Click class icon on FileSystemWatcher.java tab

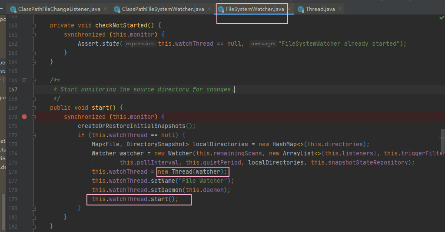pos(221,10)
